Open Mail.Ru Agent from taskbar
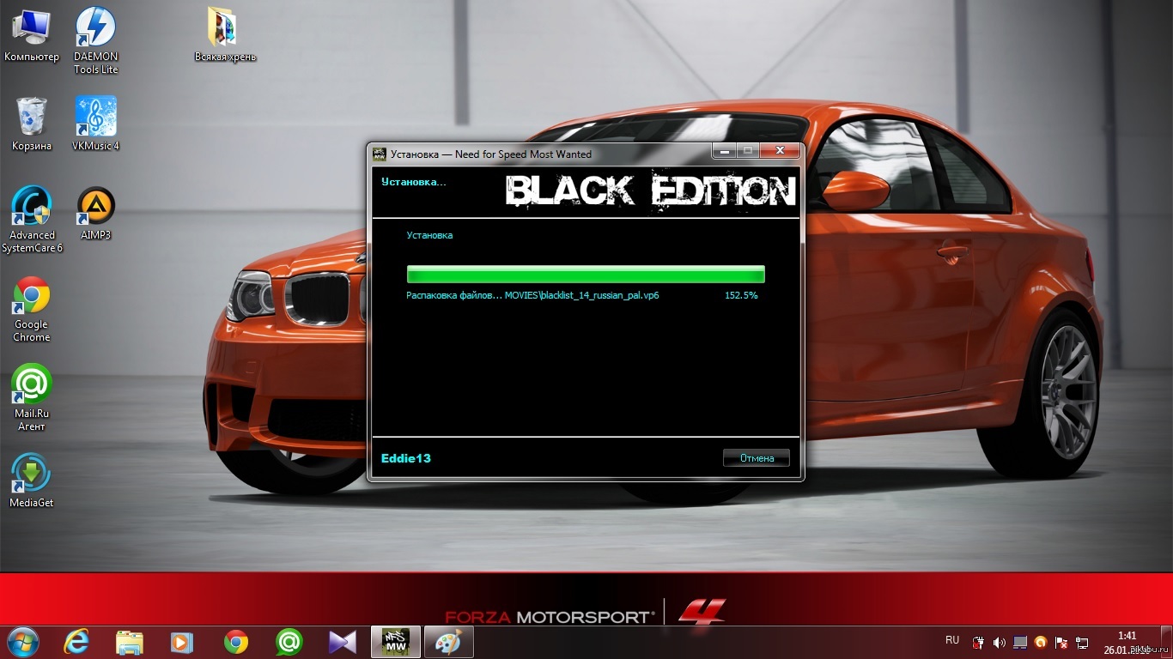The height and width of the screenshot is (659, 1173). pyautogui.click(x=289, y=641)
